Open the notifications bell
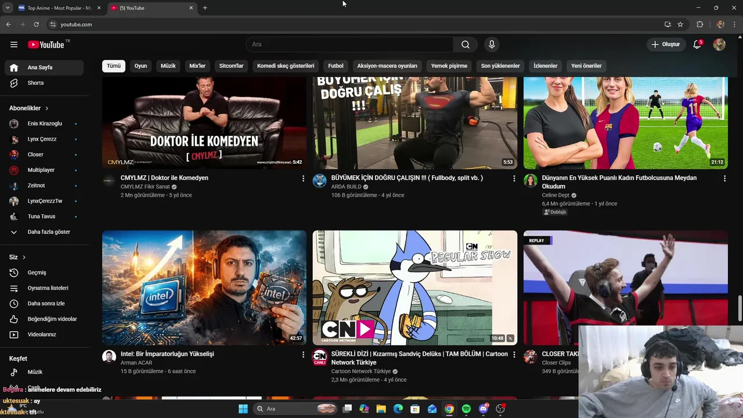 point(698,45)
